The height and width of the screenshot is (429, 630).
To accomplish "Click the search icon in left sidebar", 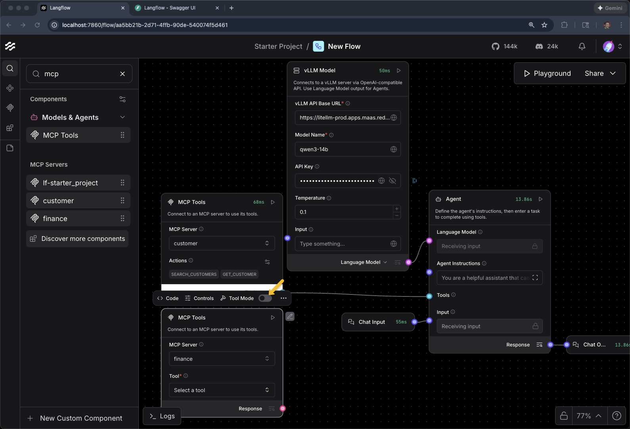I will pyautogui.click(x=10, y=68).
